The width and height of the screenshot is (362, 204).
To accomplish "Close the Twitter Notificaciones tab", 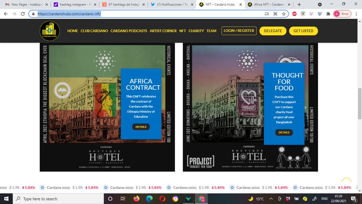I will click(193, 5).
